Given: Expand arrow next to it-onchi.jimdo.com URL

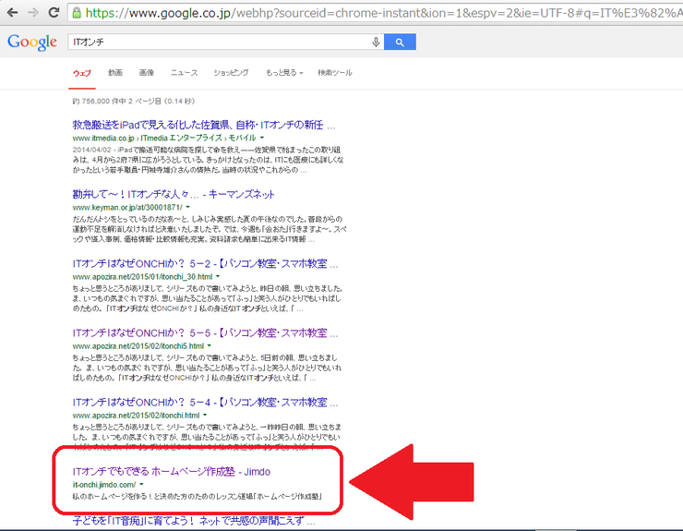Looking at the screenshot, I should click(x=141, y=484).
